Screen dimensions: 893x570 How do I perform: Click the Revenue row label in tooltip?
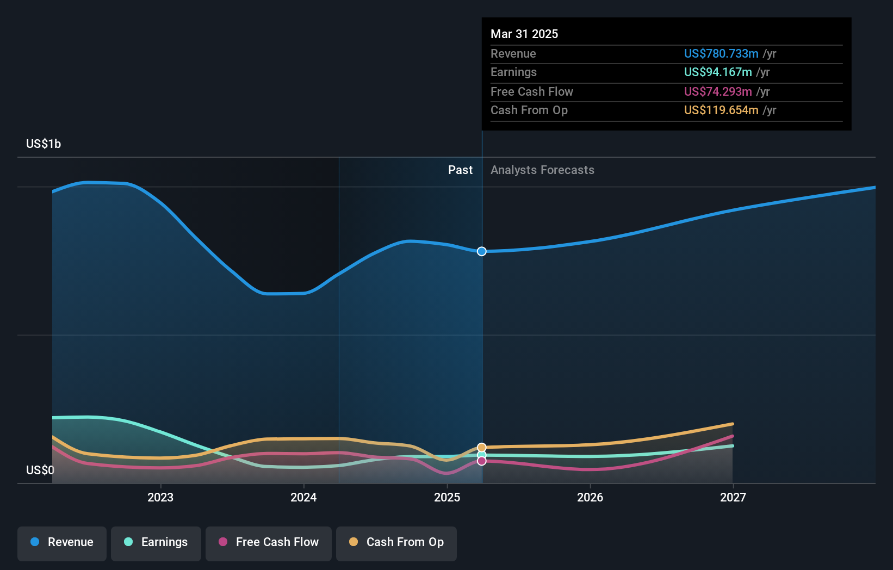click(x=513, y=53)
